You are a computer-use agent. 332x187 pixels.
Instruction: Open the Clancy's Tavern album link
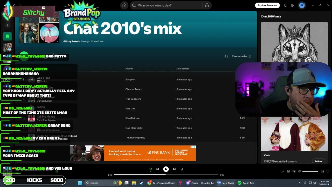tap(134, 89)
